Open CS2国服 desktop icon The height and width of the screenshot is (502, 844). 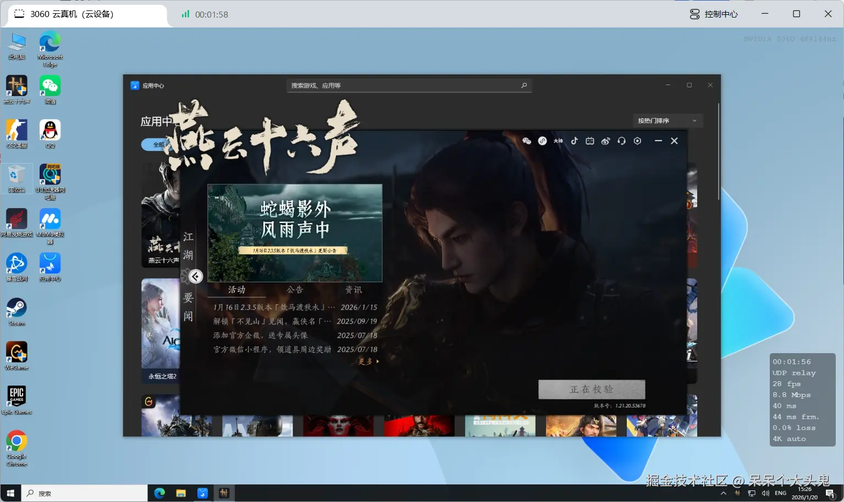16,134
